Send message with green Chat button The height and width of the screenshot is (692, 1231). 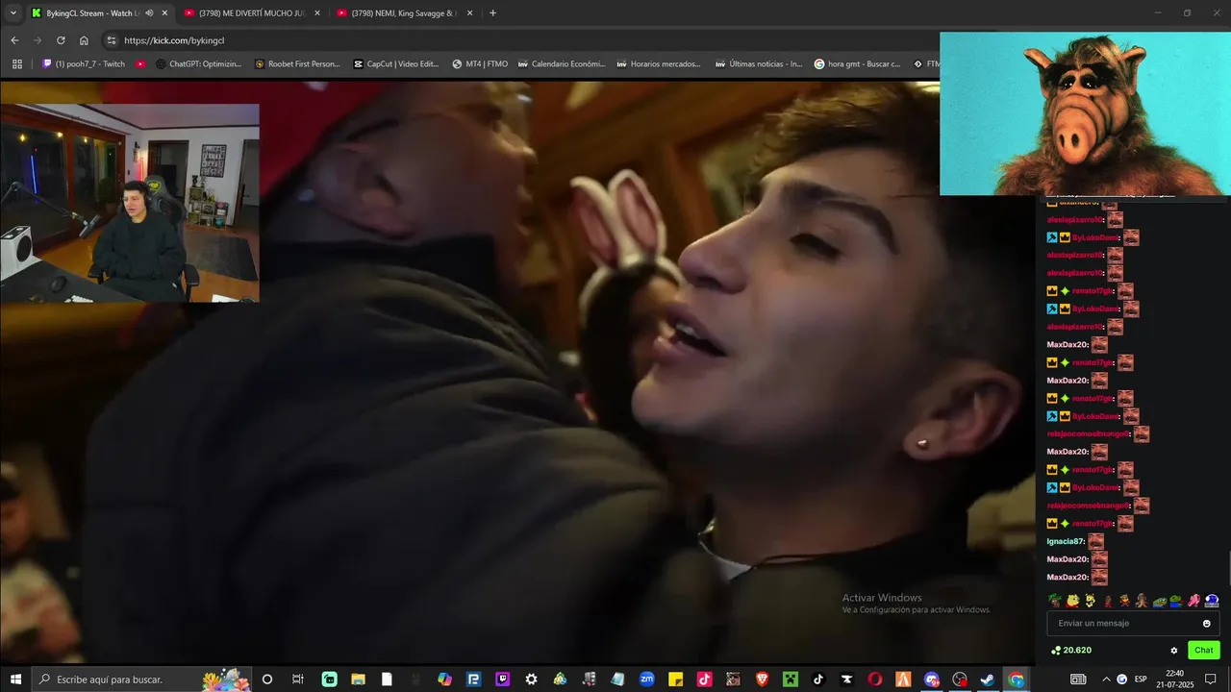pos(1204,651)
